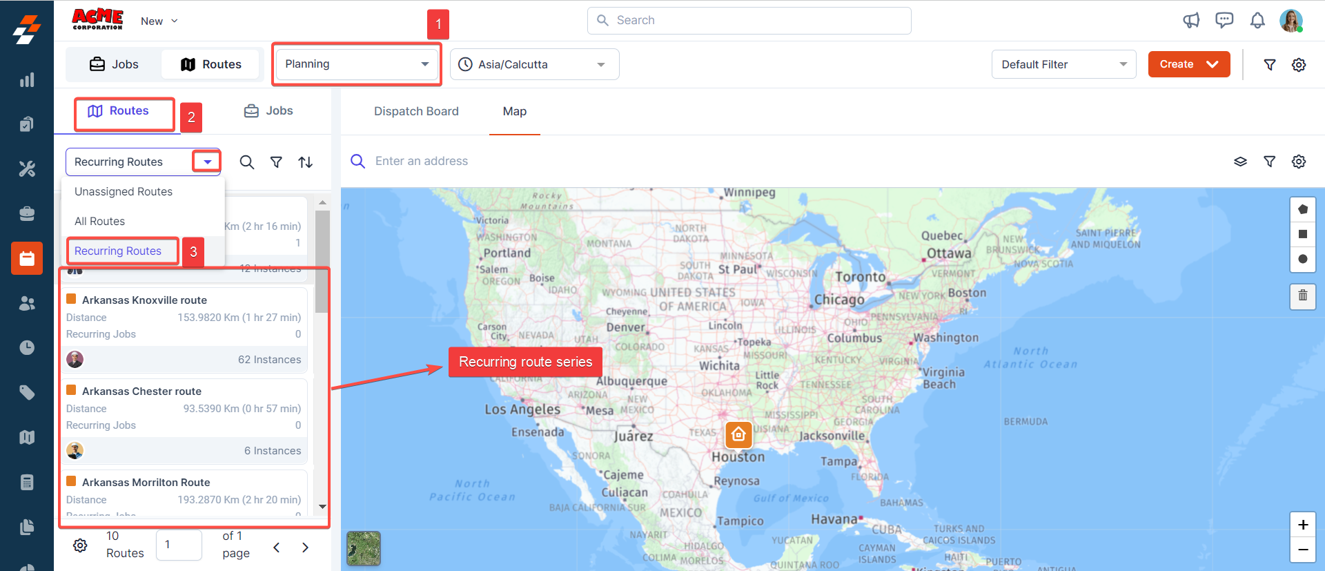The width and height of the screenshot is (1325, 571).
Task: Open the user profile avatar
Action: tap(1291, 21)
